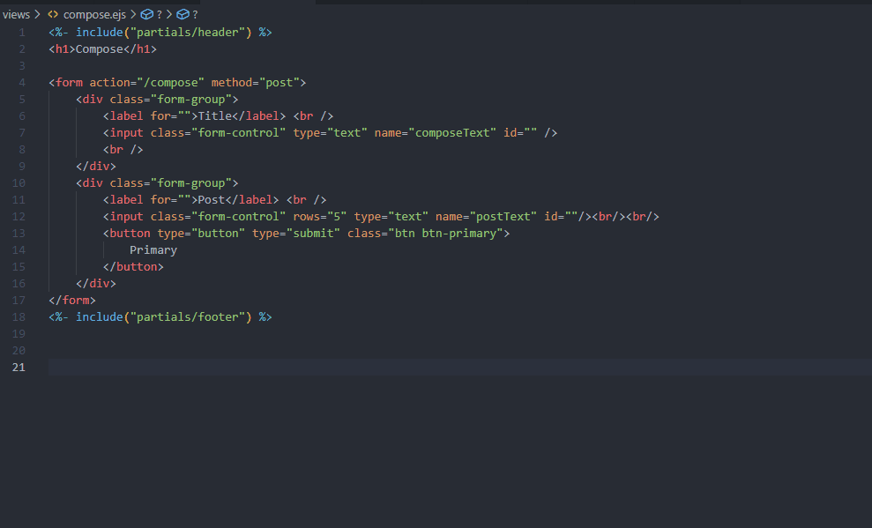Click the method="post" attribute
This screenshot has height=528, width=872.
[x=256, y=82]
